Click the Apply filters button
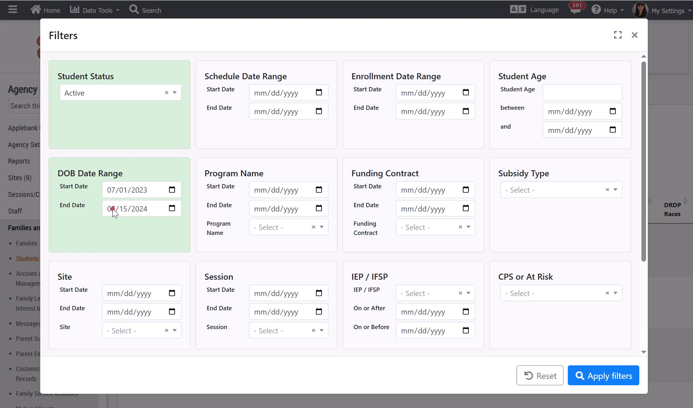This screenshot has height=408, width=693. point(603,376)
